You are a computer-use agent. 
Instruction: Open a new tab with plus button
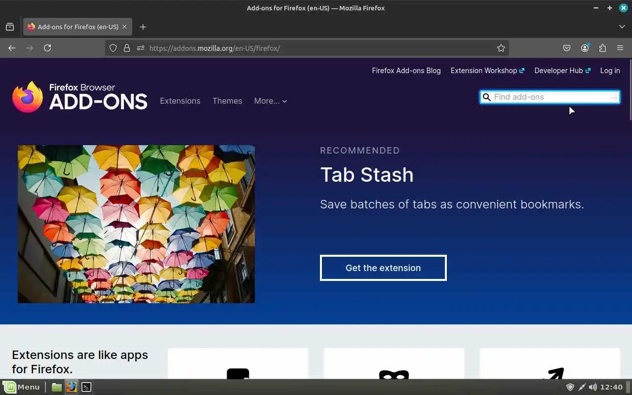point(143,27)
